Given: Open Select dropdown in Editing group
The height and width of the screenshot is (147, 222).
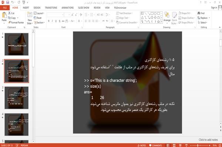Looking at the screenshot, I should (x=202, y=22).
